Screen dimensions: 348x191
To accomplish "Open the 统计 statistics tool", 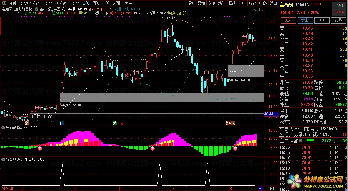I will click(x=222, y=3).
